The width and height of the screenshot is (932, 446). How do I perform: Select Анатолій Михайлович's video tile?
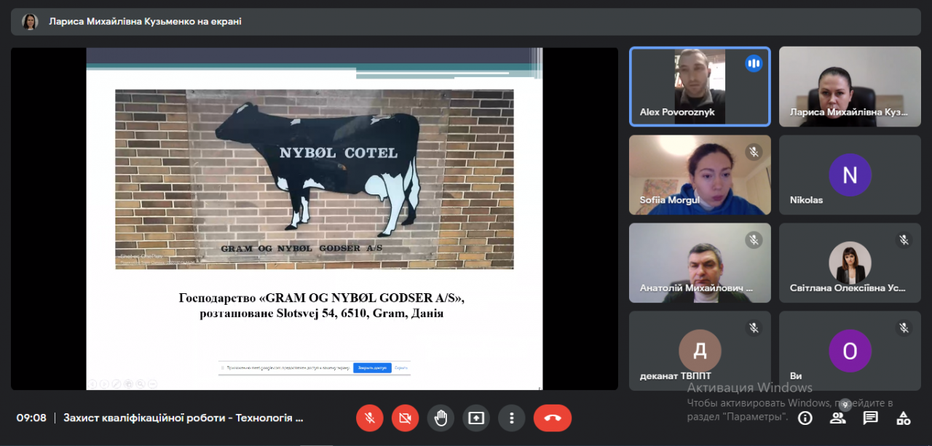[x=700, y=263]
